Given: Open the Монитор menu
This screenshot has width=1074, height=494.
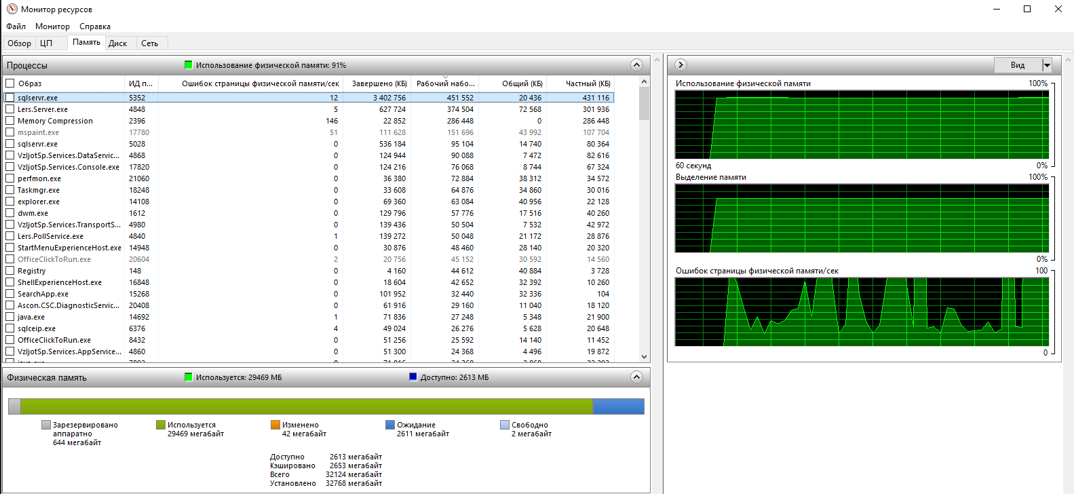Looking at the screenshot, I should (x=52, y=26).
